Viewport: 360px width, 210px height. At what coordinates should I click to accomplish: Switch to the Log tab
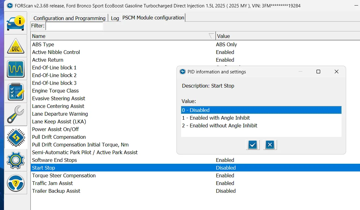point(115,18)
